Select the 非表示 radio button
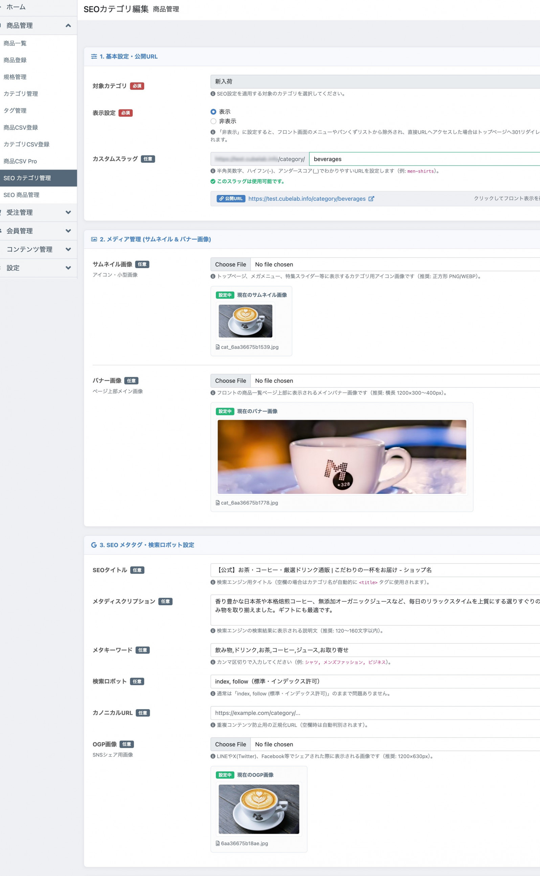This screenshot has height=876, width=540. [x=213, y=121]
